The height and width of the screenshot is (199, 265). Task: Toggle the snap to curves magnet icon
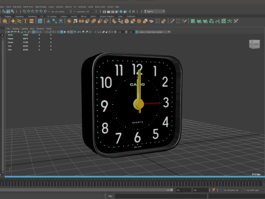[29, 12]
